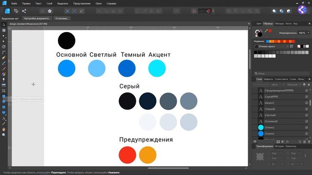Select the Zoom magnifier tool

(x=4, y=135)
